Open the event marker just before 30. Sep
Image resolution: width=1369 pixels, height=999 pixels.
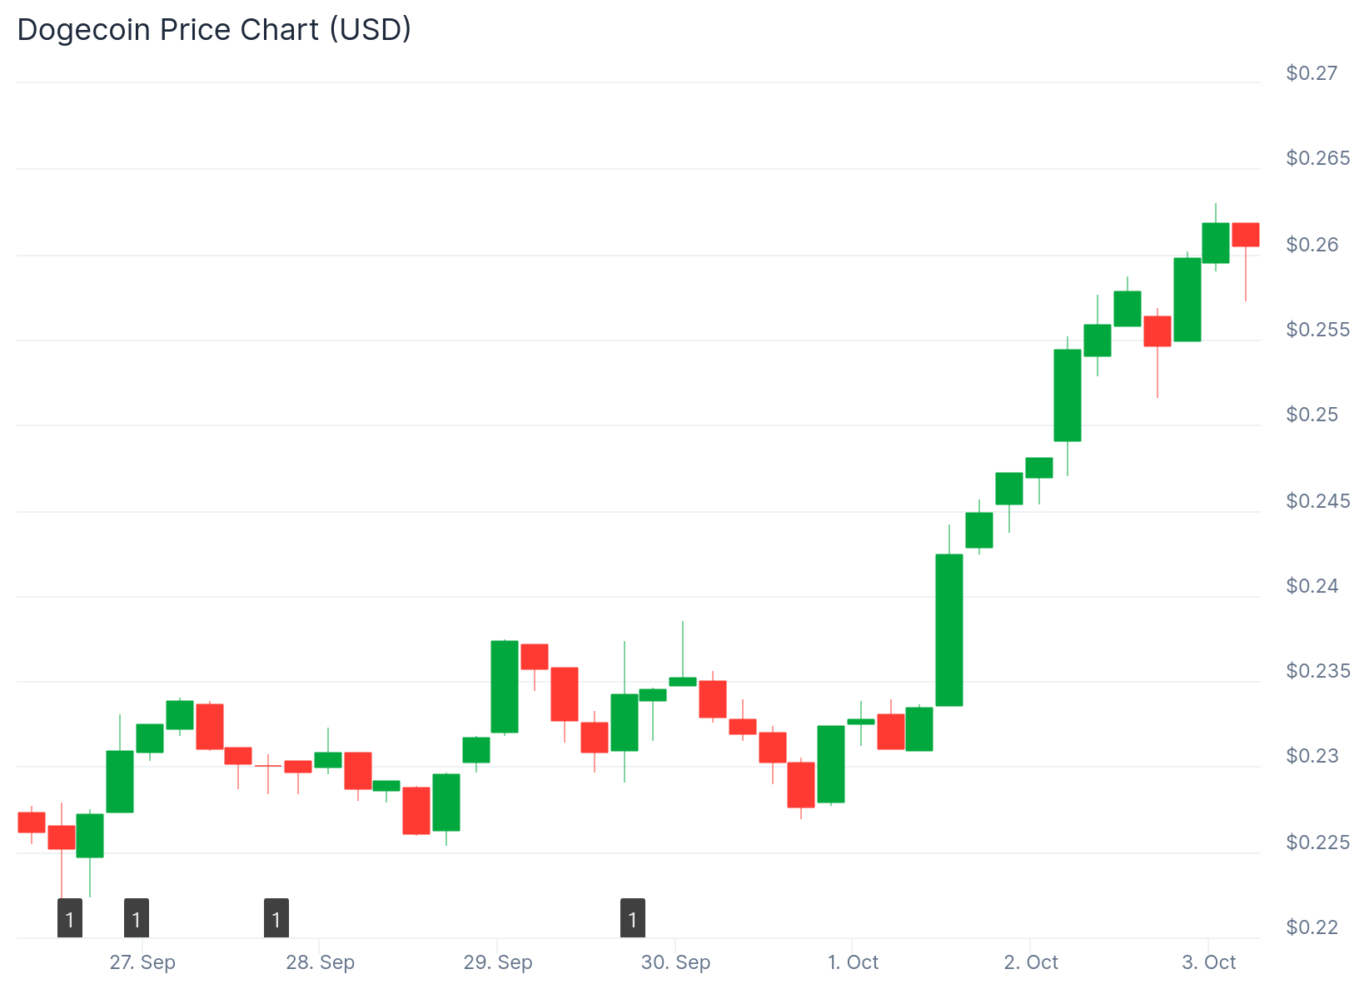[x=633, y=918]
